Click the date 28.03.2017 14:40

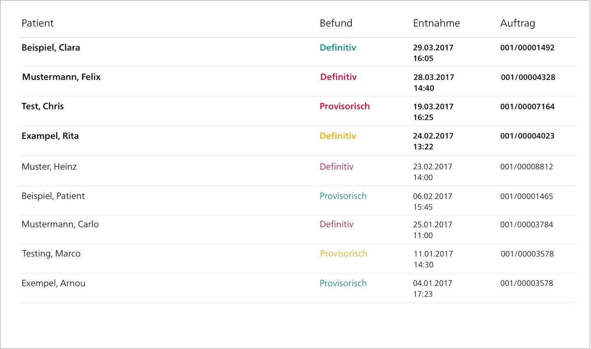434,82
